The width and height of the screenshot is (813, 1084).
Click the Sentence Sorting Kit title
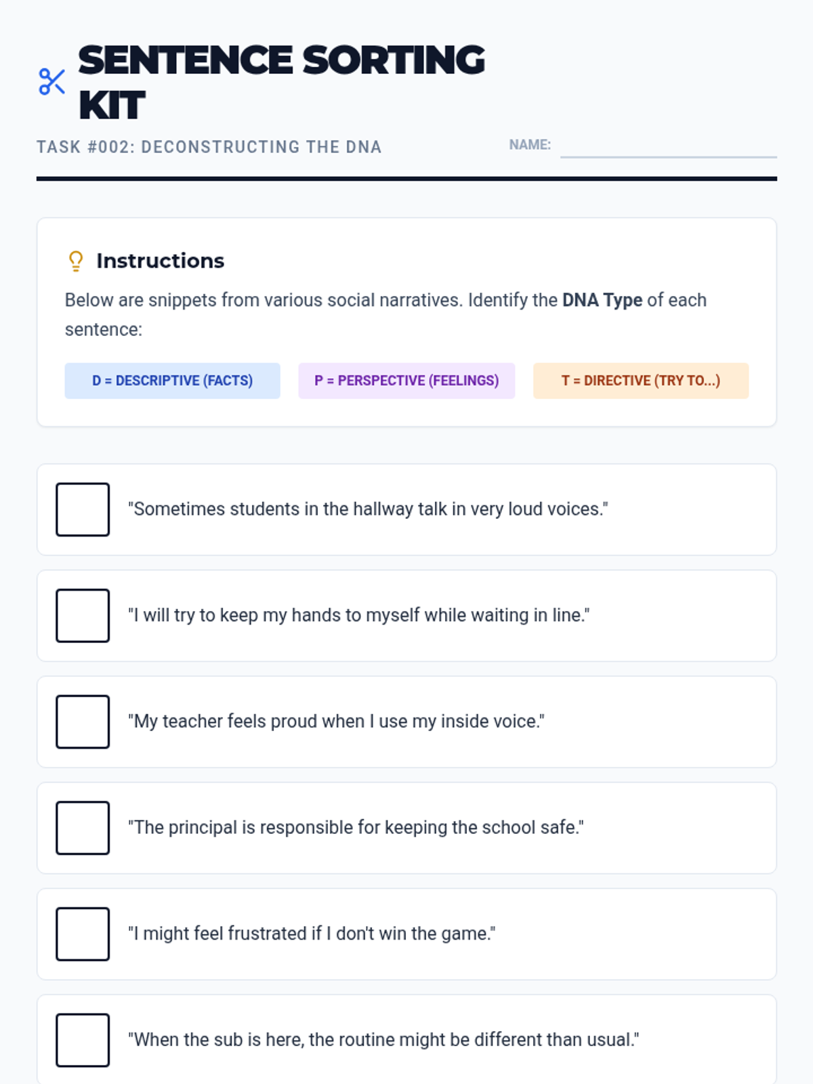pos(281,82)
